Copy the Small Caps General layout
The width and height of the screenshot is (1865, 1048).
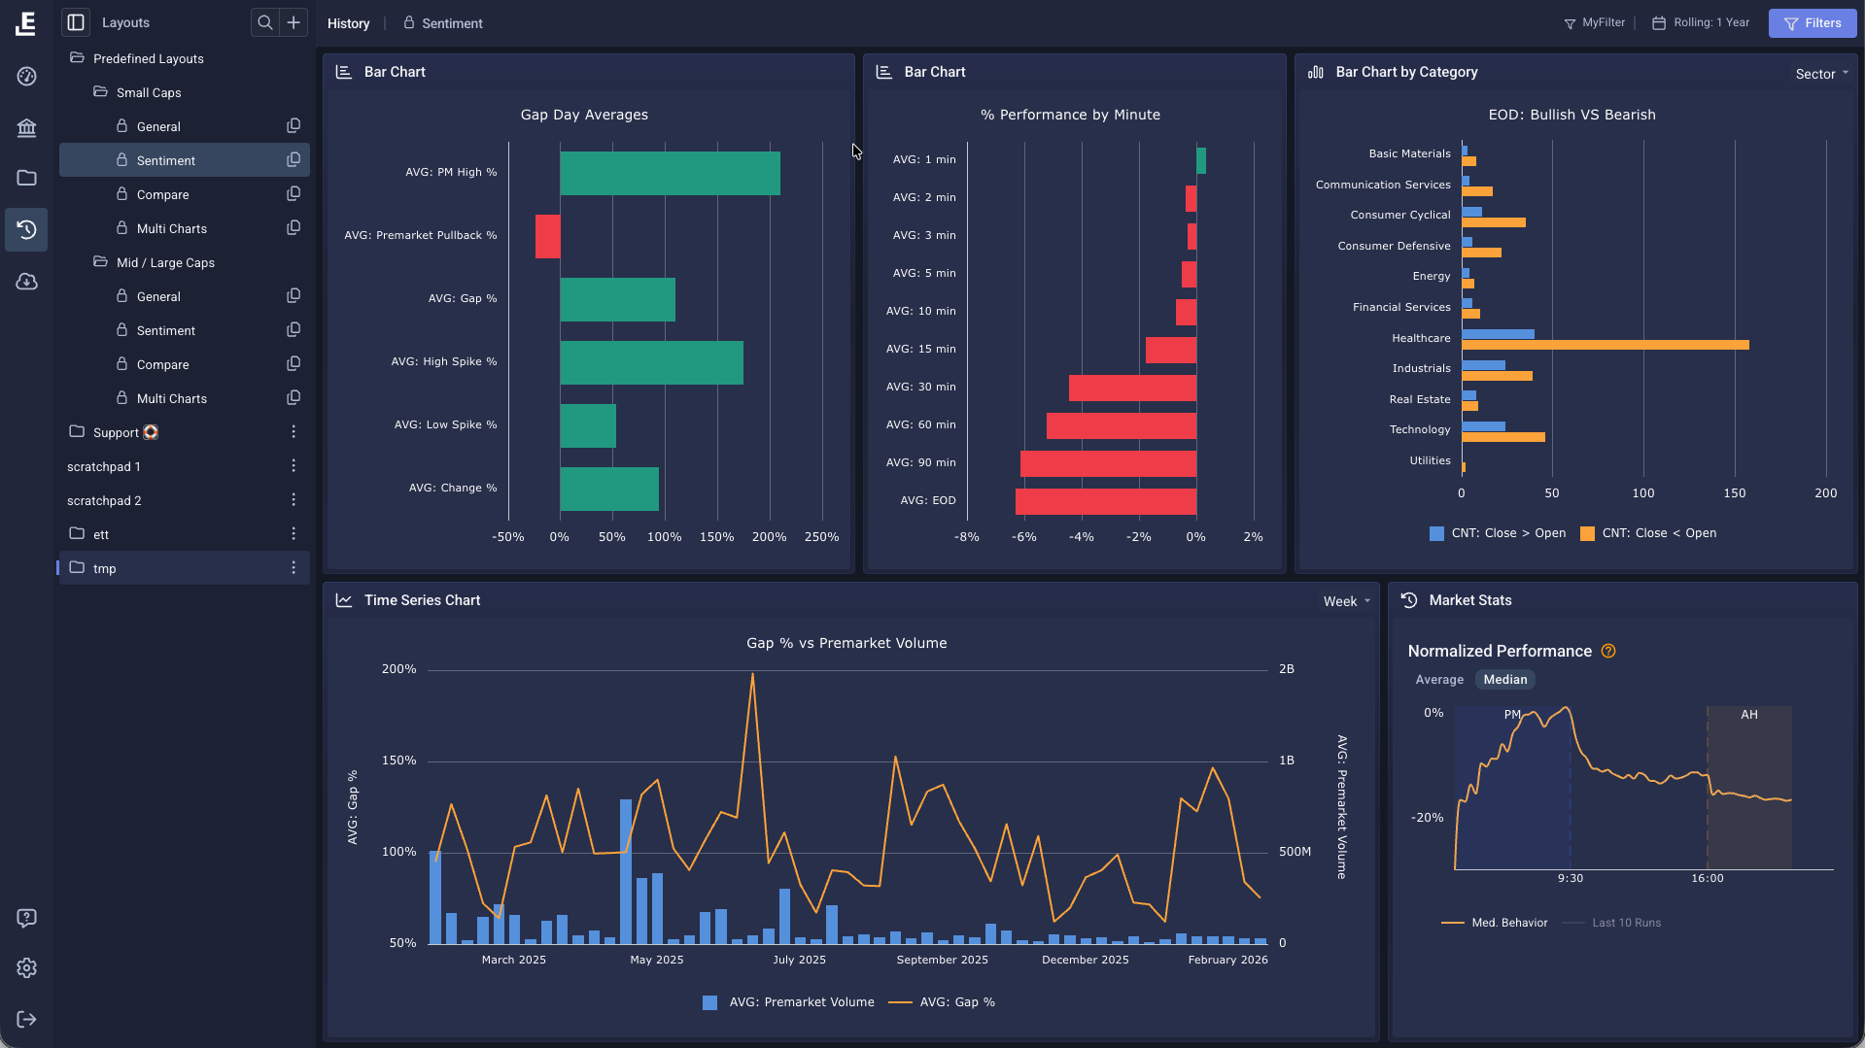click(x=294, y=126)
